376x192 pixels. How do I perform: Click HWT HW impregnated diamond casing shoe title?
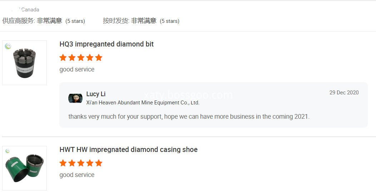129,149
